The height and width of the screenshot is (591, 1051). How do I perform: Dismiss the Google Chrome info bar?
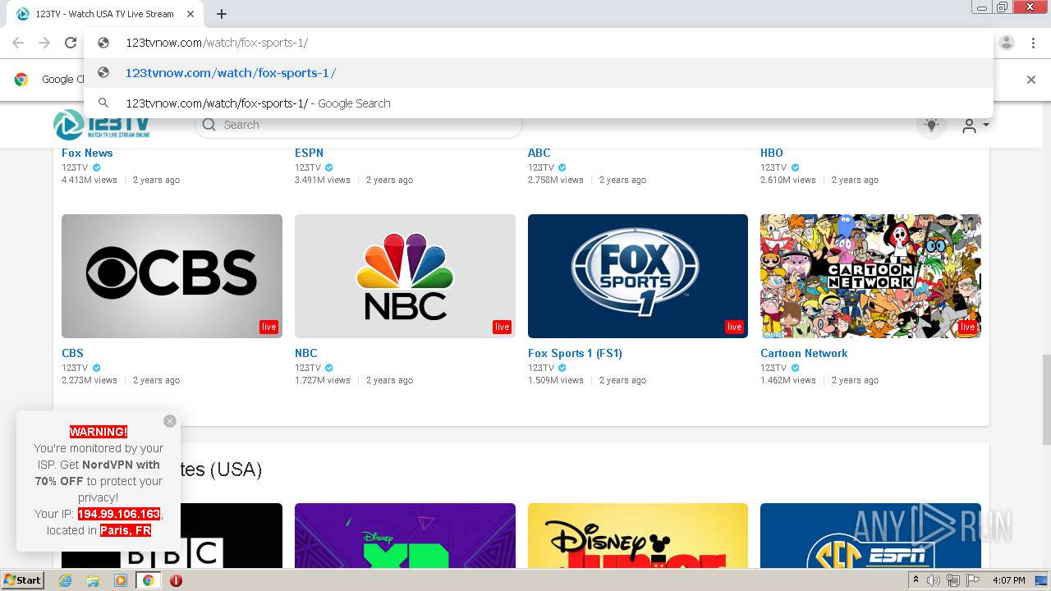(1031, 80)
